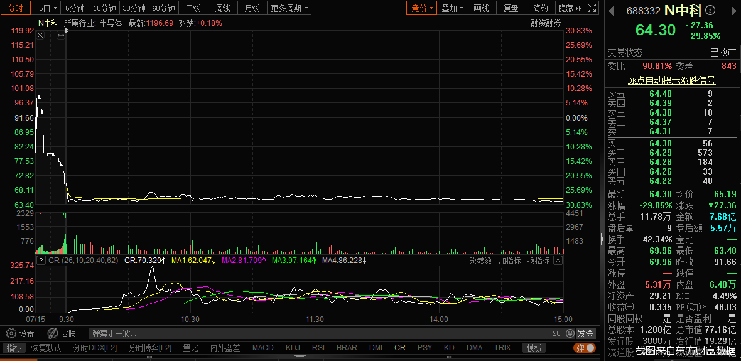
Task: Click the info icon beside N中科
Action: click(710, 11)
